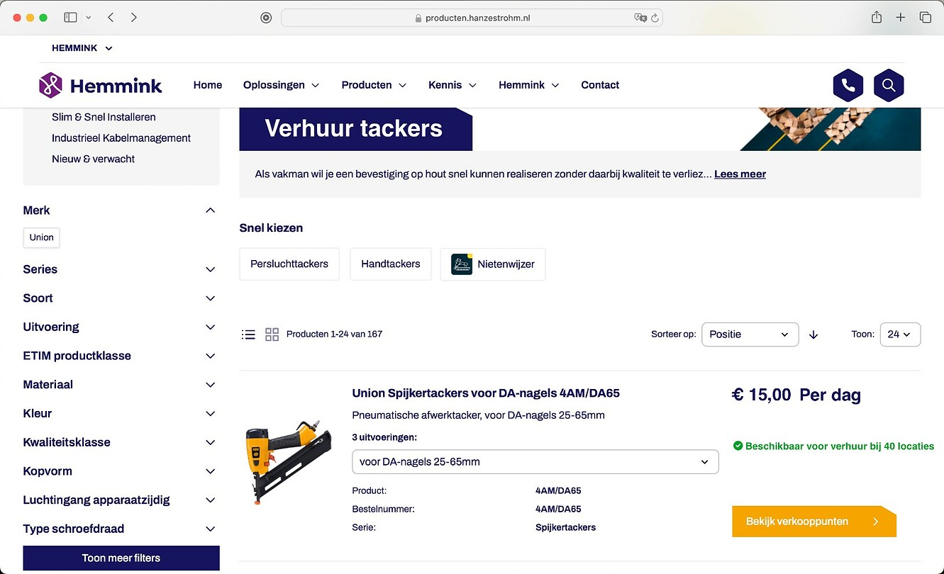The width and height of the screenshot is (944, 574).
Task: Click the 'Spijkertackers' serie value
Action: [565, 527]
